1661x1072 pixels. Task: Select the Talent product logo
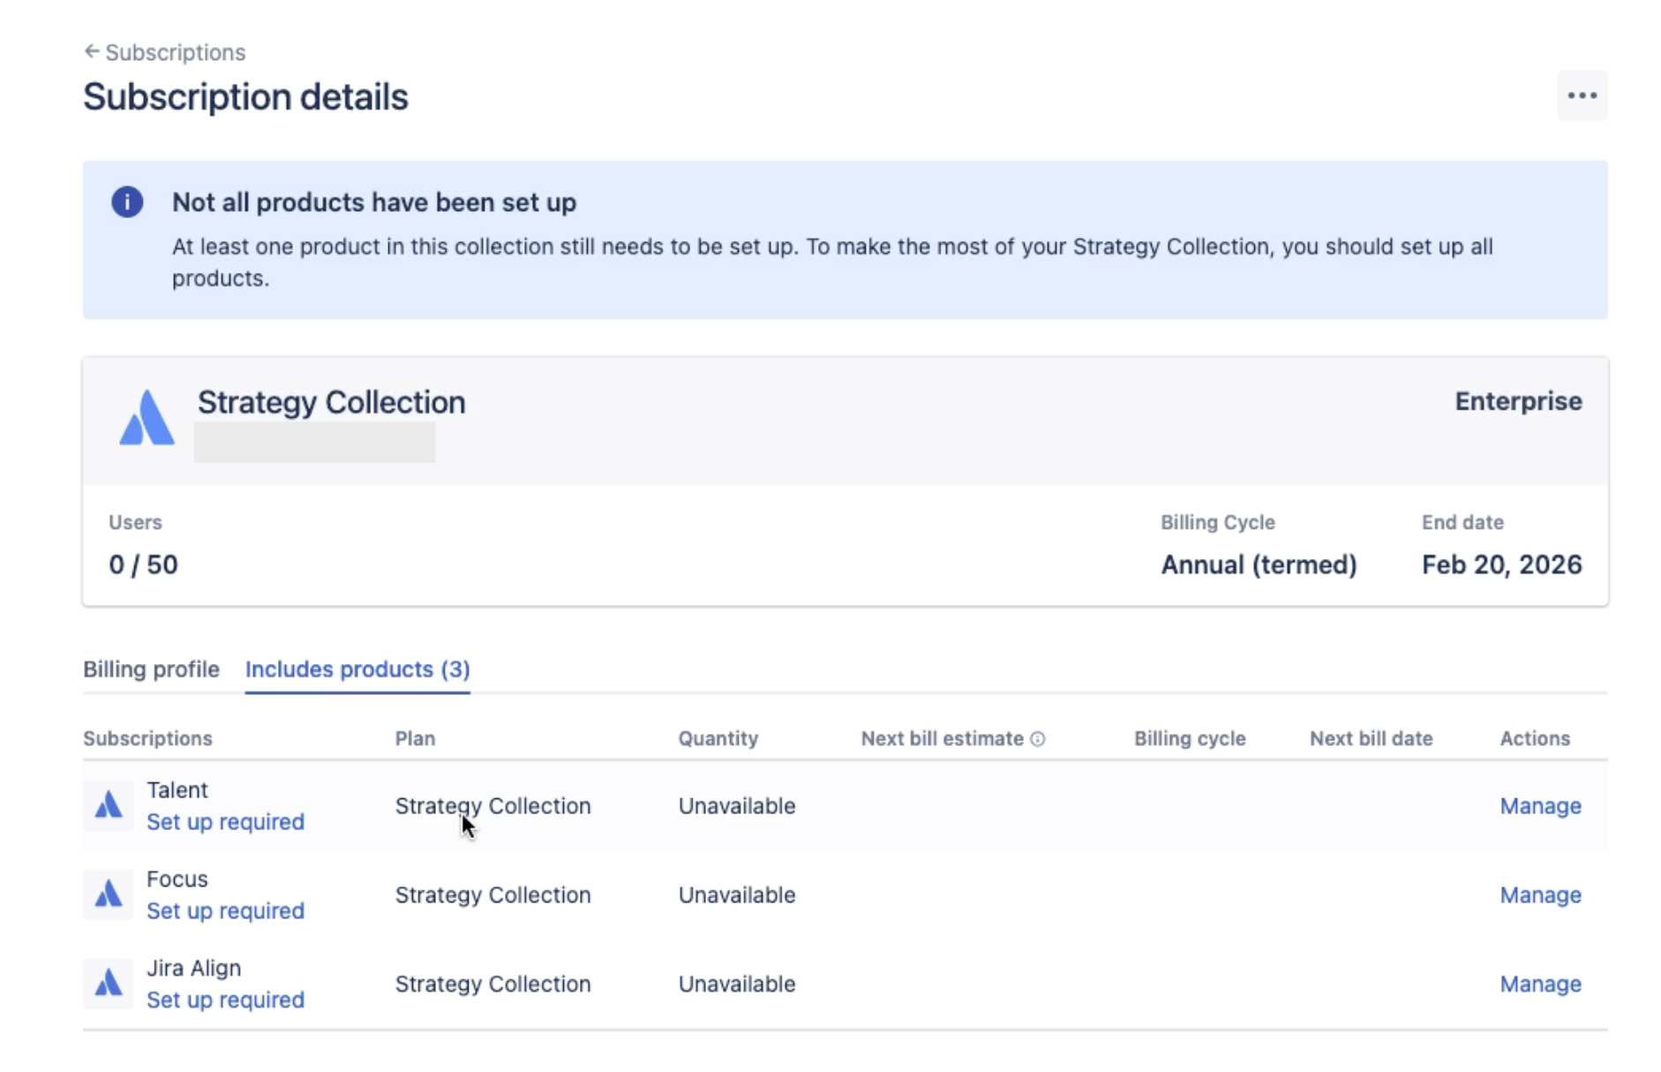pos(108,805)
